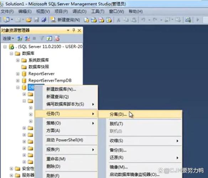208x178 pixels.
Task: Open the 编辑(E) menu
Action: pyautogui.click(x=25, y=11)
